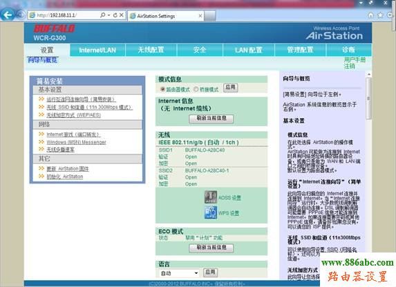This screenshot has height=287, width=396.
Task: Click the 注销 logout link
Action: (x=350, y=66)
